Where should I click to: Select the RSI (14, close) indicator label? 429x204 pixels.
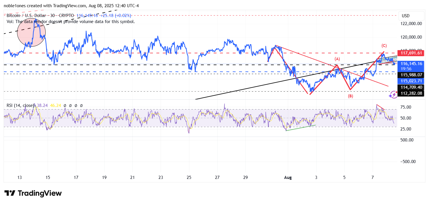click(x=21, y=106)
